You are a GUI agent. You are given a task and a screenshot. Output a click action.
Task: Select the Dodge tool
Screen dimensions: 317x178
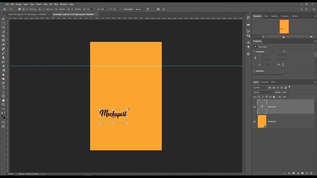[x=3, y=79]
